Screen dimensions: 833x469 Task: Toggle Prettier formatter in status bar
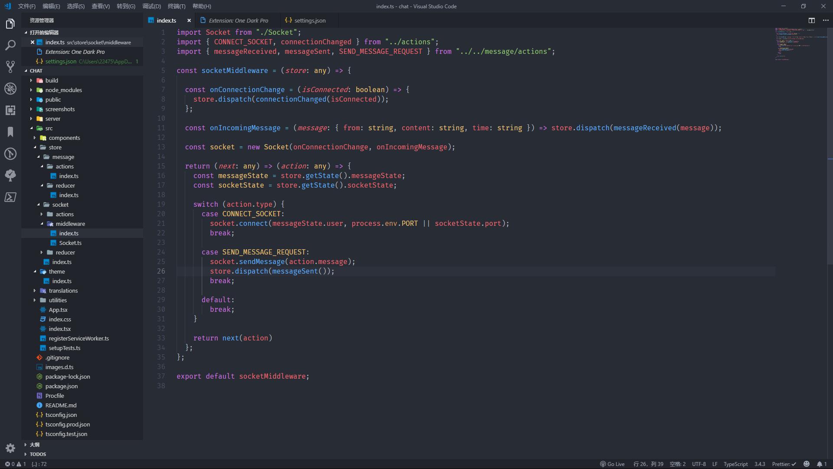point(784,464)
